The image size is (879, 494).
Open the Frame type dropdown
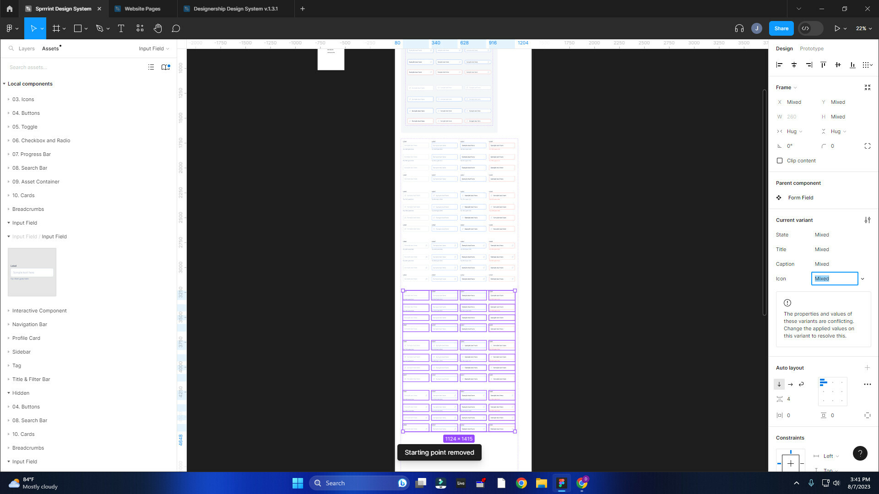(786, 87)
